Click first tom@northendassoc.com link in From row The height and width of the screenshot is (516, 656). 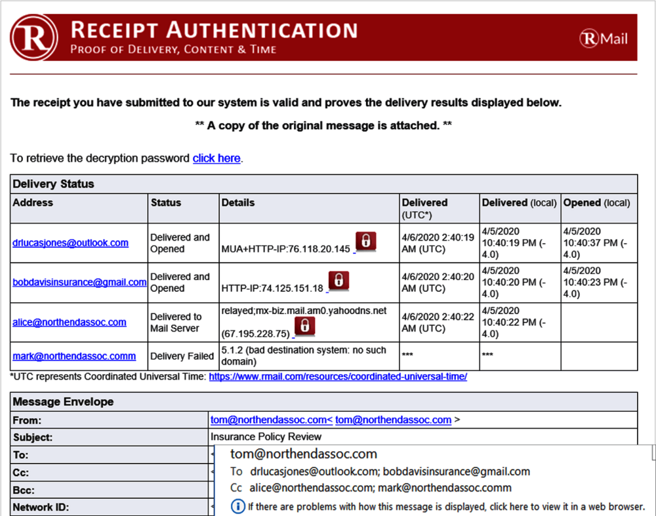coord(268,420)
